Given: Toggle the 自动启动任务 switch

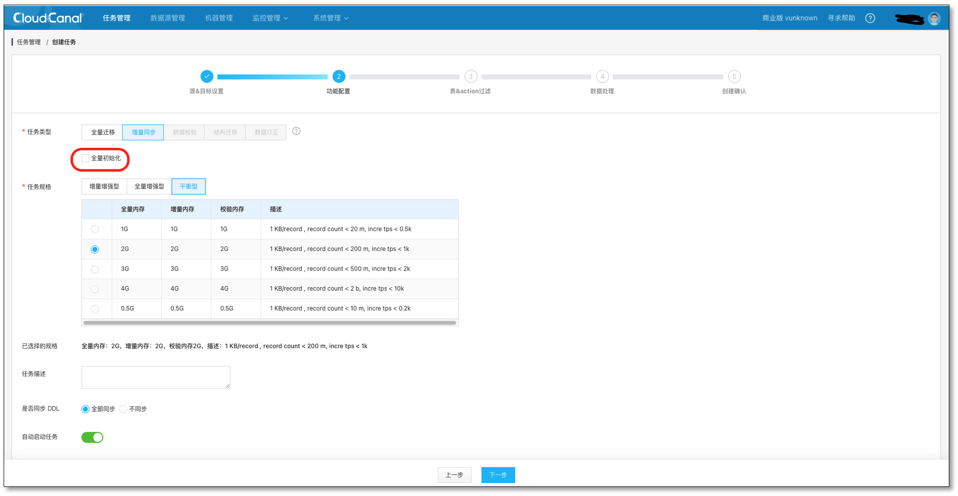Looking at the screenshot, I should (x=92, y=437).
